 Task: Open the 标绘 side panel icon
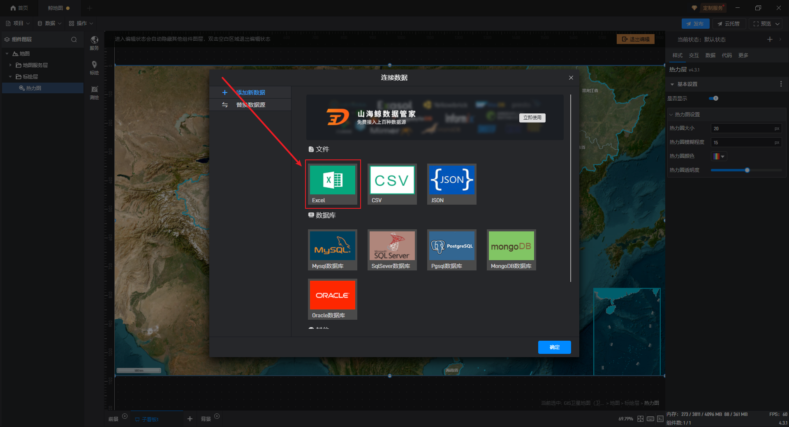[94, 68]
